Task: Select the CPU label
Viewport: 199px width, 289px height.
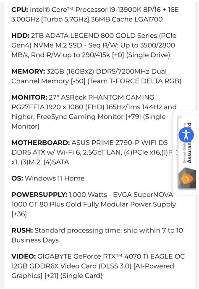Action: (x=20, y=10)
